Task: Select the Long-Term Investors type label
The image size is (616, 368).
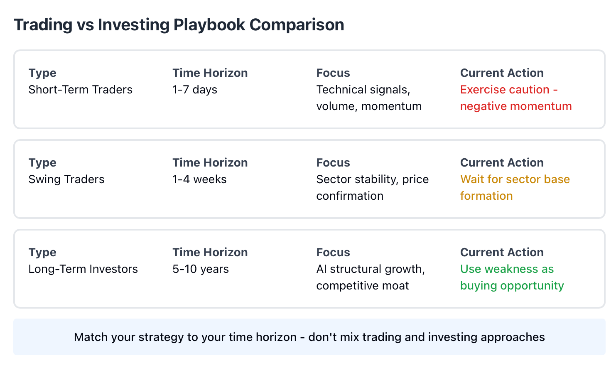Action: coord(83,269)
